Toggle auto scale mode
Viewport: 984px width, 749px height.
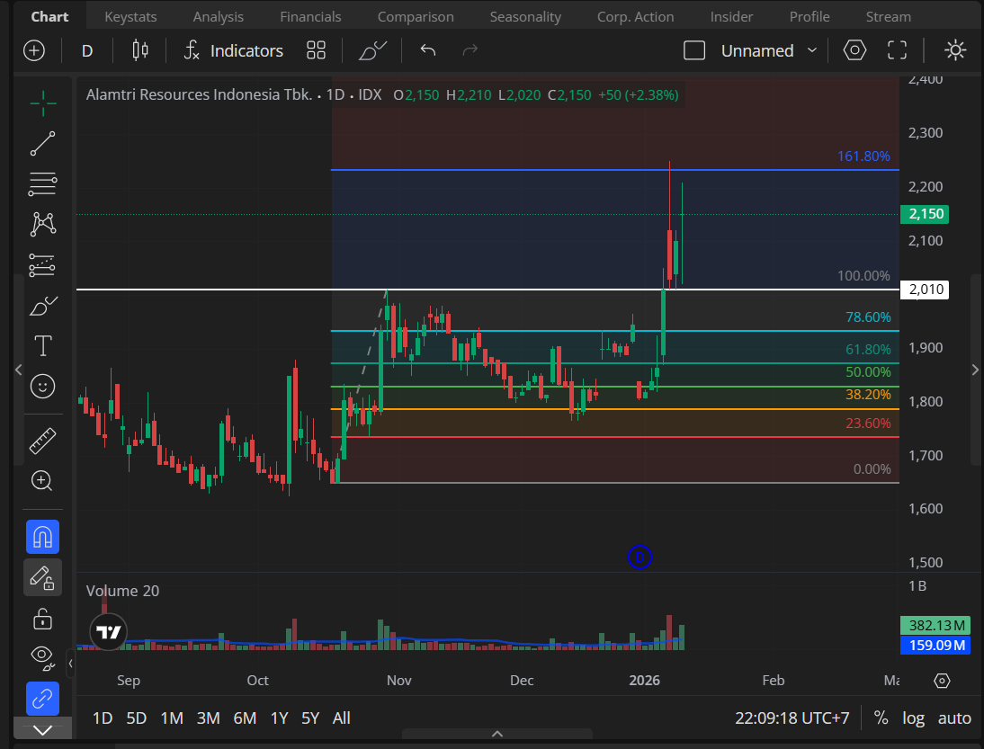(954, 718)
